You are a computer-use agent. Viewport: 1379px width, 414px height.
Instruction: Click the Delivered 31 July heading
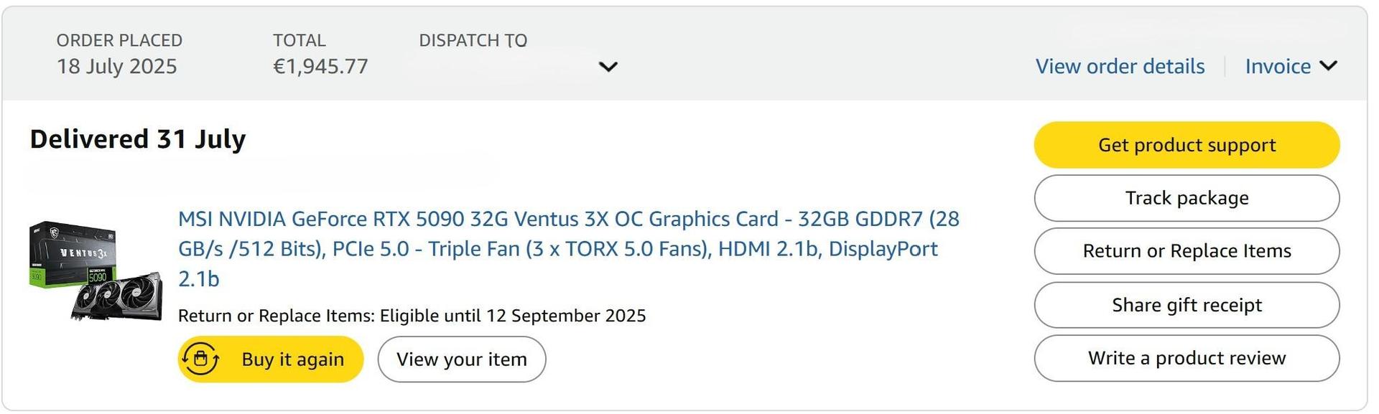tap(138, 138)
